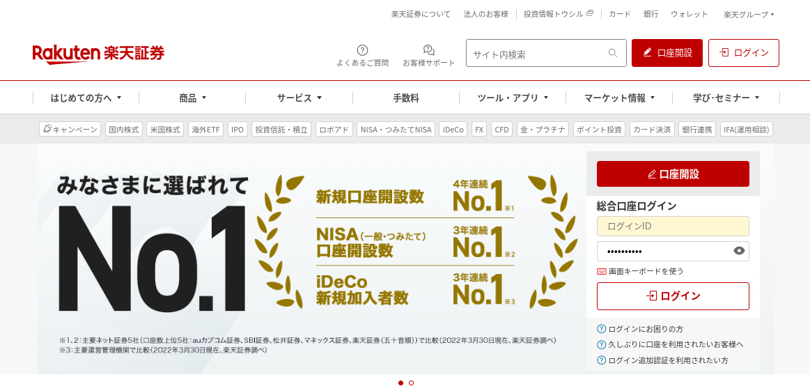The width and height of the screenshot is (810, 391).
Task: Open the 金・プラチナ tag
Action: click(x=543, y=130)
